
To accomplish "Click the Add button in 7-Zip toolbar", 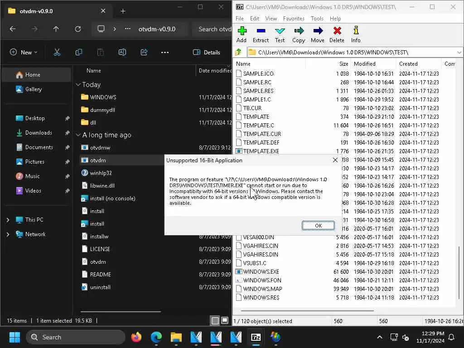I will click(242, 34).
